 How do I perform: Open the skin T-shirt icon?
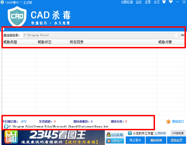tap(164, 2)
